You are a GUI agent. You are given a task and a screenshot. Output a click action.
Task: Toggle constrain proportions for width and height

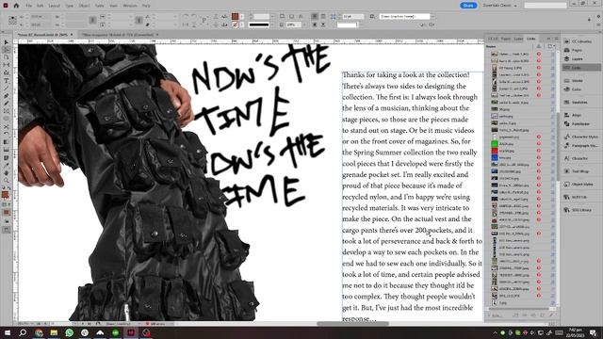point(92,21)
